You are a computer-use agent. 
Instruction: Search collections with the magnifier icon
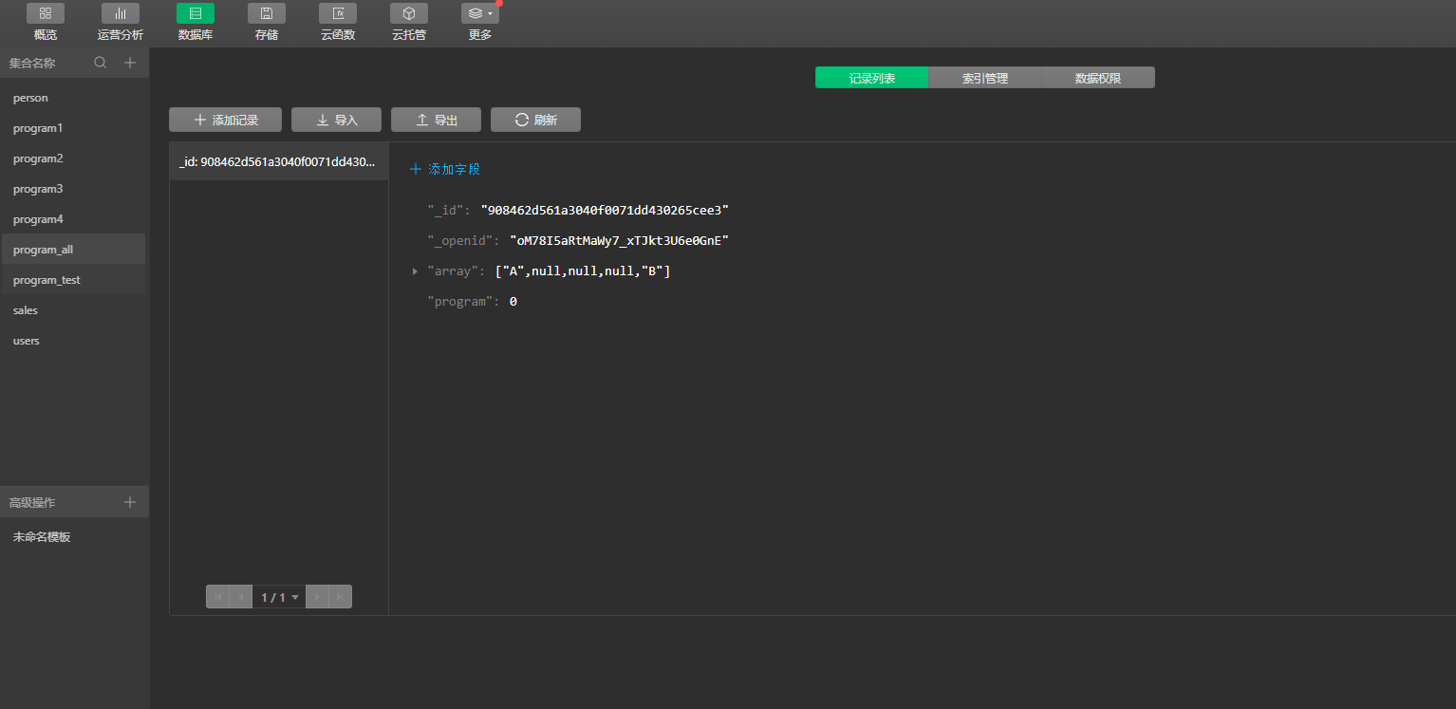click(x=101, y=63)
